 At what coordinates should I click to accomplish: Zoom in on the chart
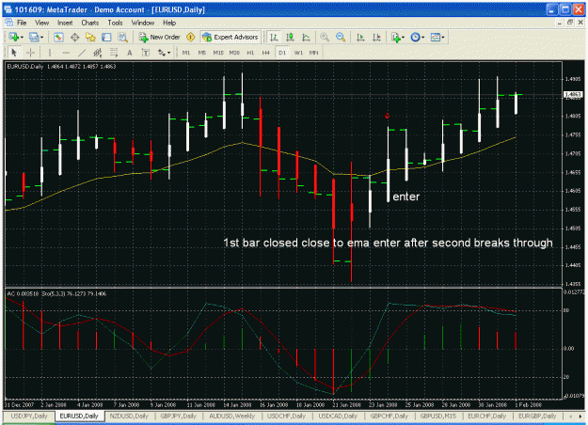(x=325, y=37)
